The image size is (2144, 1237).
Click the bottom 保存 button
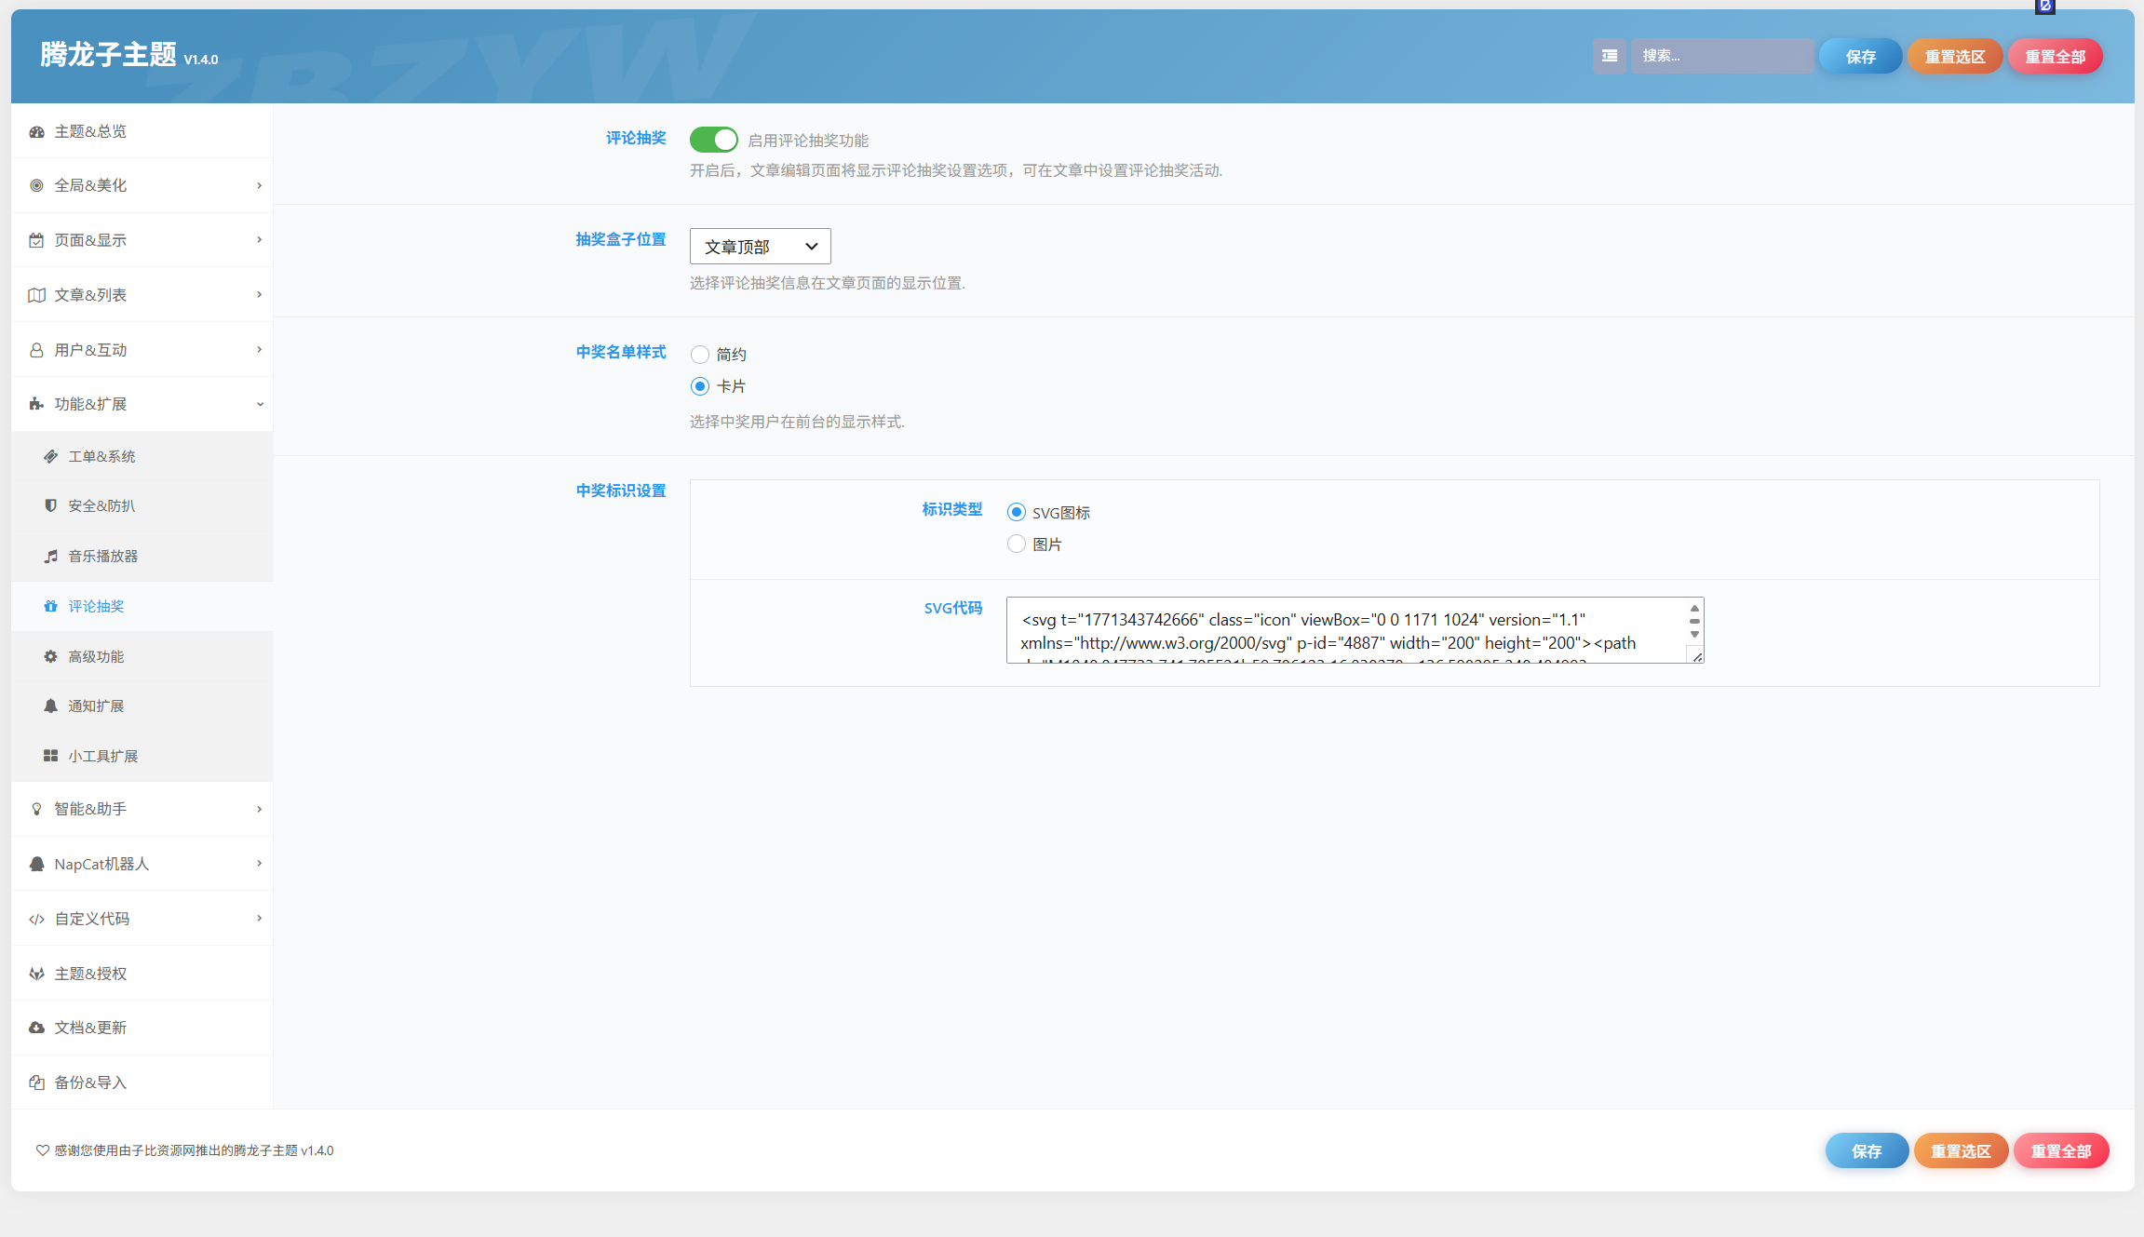pos(1867,1151)
